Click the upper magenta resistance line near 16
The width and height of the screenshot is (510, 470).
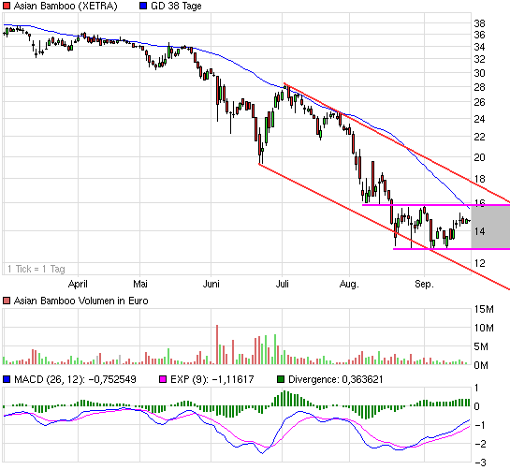click(436, 205)
